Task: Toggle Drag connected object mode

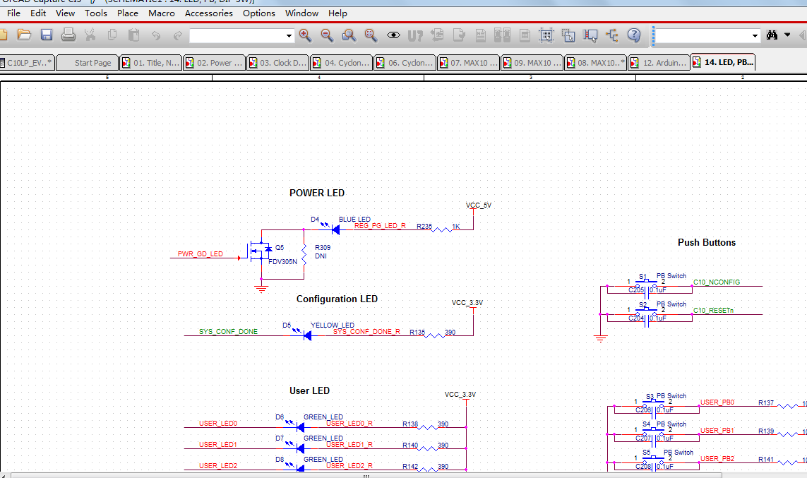Action: click(590, 35)
